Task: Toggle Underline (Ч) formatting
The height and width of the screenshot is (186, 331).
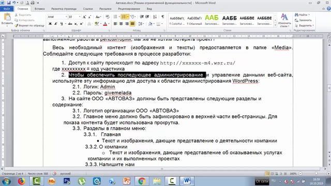Action: point(61,24)
